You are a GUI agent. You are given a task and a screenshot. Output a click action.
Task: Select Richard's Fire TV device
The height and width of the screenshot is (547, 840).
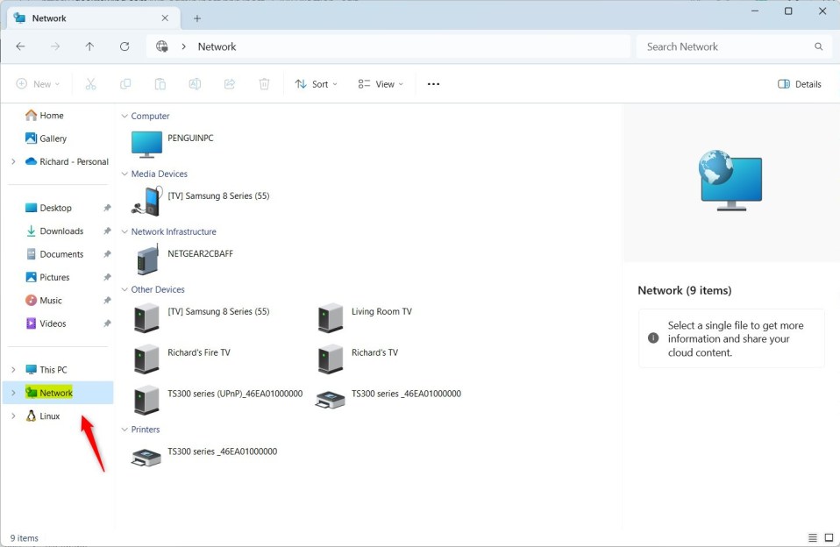pos(146,358)
